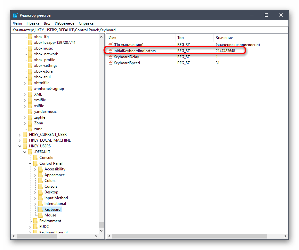
Task: Click the KeyboardDelay string value icon
Action: (110, 57)
